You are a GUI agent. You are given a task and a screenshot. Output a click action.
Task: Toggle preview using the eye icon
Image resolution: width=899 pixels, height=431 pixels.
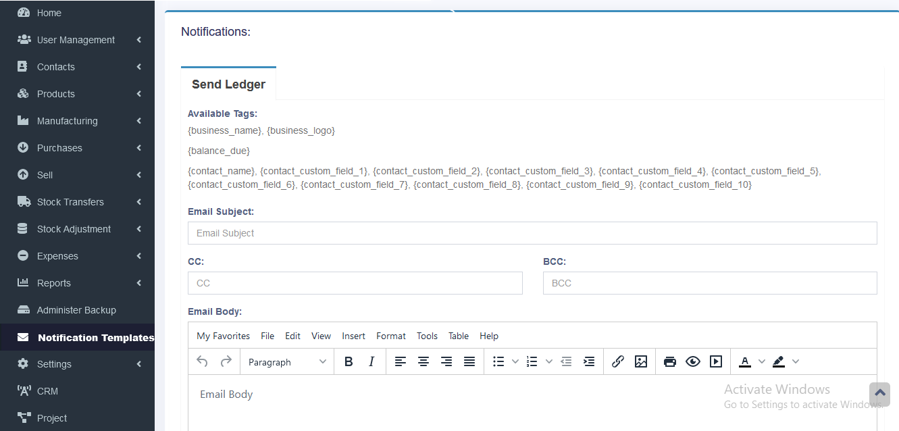[692, 362]
